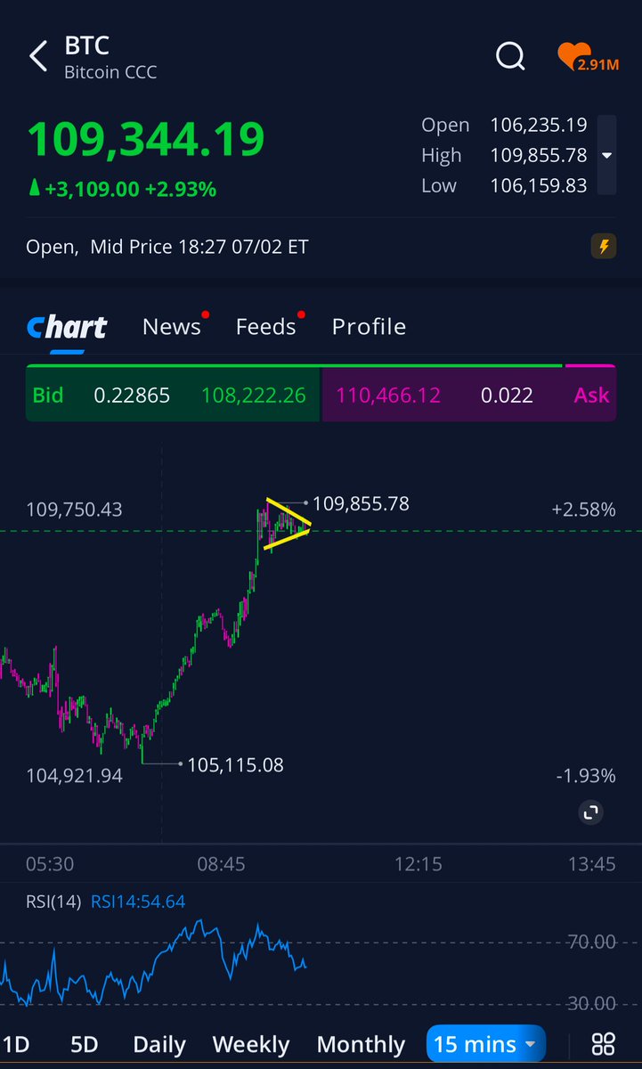Tap the RSI 70.00 level label
The height and width of the screenshot is (1069, 642).
[x=591, y=942]
